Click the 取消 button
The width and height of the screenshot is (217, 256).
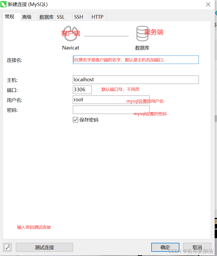coord(197,247)
